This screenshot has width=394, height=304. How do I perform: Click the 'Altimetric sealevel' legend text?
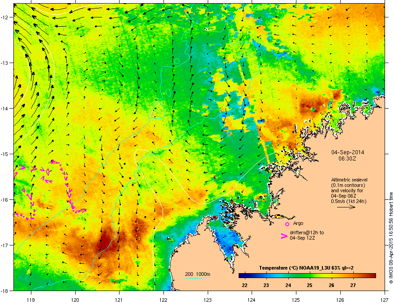[x=349, y=180]
